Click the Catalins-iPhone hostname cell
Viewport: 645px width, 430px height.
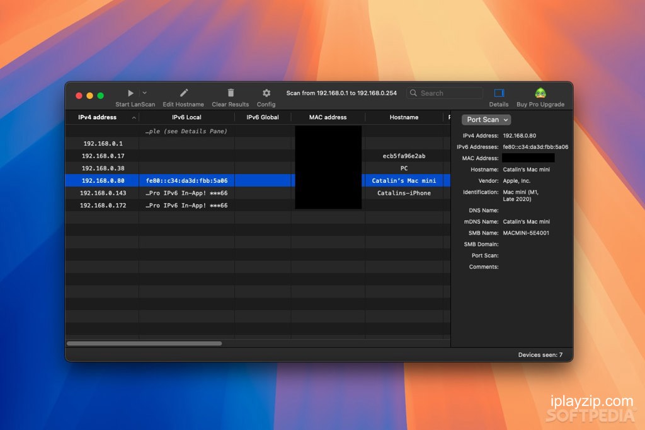[404, 193]
